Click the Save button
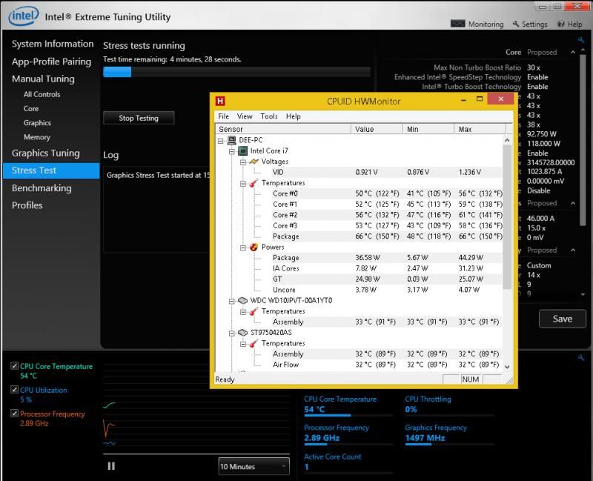This screenshot has width=593, height=481. [563, 319]
